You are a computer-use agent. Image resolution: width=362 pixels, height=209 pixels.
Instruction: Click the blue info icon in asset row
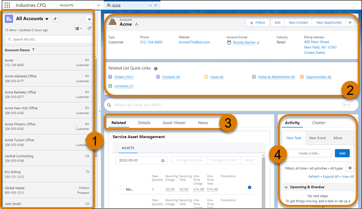tap(249, 187)
